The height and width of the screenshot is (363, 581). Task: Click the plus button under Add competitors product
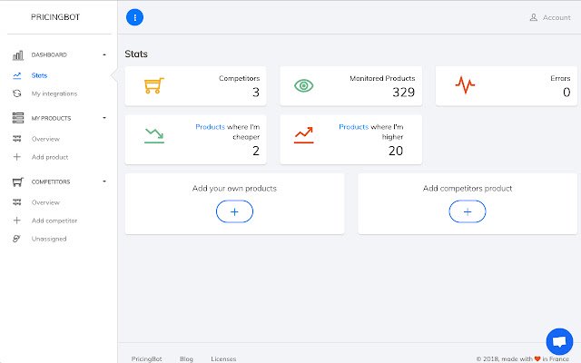point(468,211)
